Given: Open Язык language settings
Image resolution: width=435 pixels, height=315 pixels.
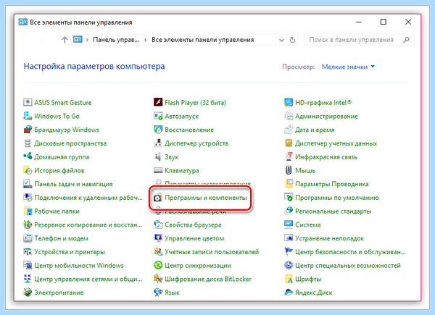Looking at the screenshot, I should 167,293.
